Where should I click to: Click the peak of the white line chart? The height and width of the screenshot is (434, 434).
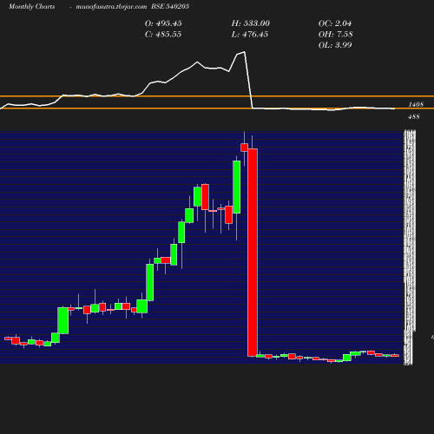[x=245, y=52]
